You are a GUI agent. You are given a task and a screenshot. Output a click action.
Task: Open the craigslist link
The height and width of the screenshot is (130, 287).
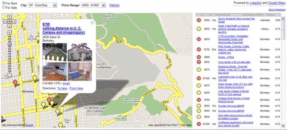[x=256, y=3]
